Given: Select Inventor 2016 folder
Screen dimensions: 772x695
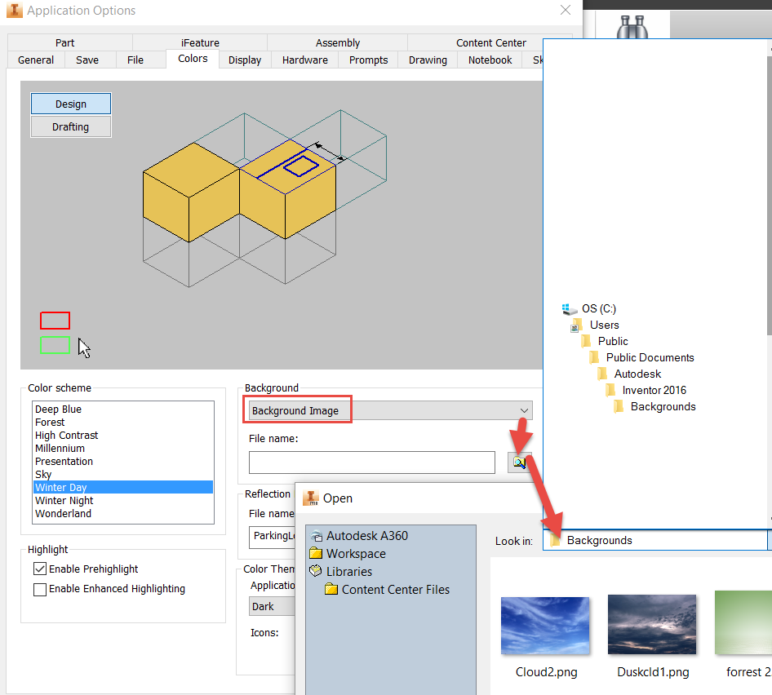Looking at the screenshot, I should click(646, 390).
